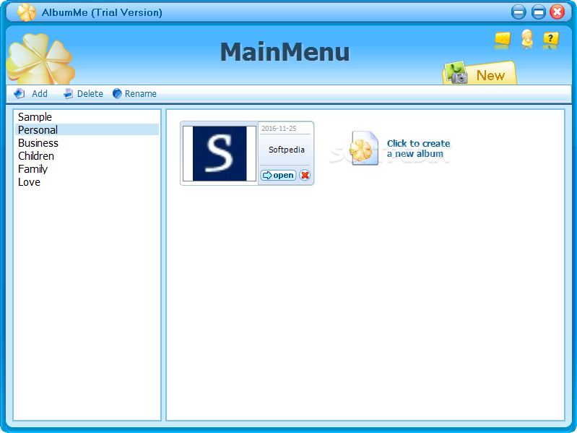The image size is (577, 433).
Task: Click 'Click to create a new album' link
Action: point(418,149)
